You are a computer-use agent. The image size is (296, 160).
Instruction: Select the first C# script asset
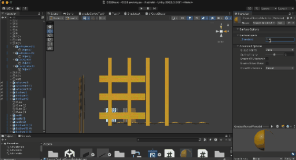[169, 153]
